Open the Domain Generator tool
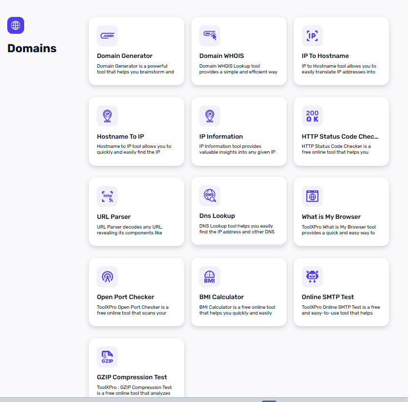Viewport: 416px width, 402px height. 136,51
